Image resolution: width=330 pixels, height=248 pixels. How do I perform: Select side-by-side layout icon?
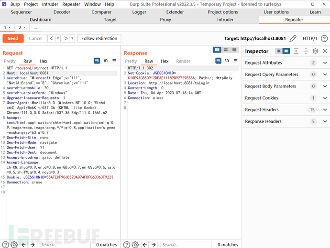217,50
